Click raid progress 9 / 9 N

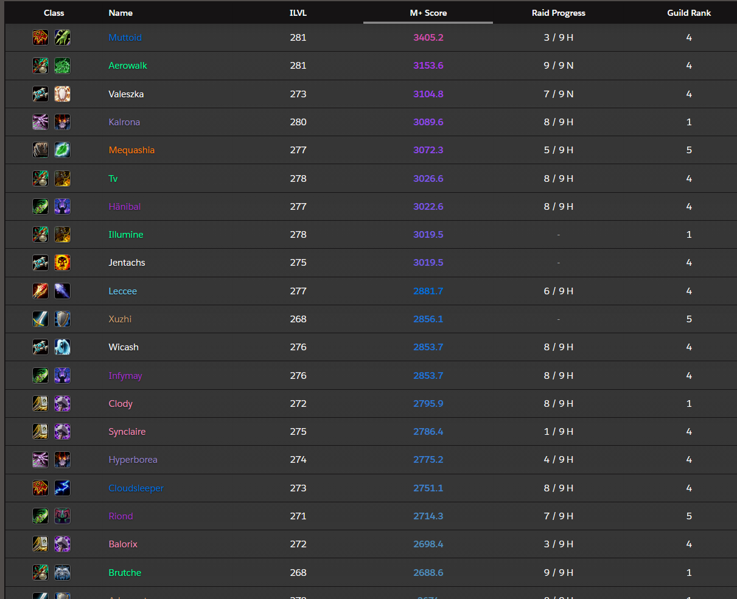[559, 66]
